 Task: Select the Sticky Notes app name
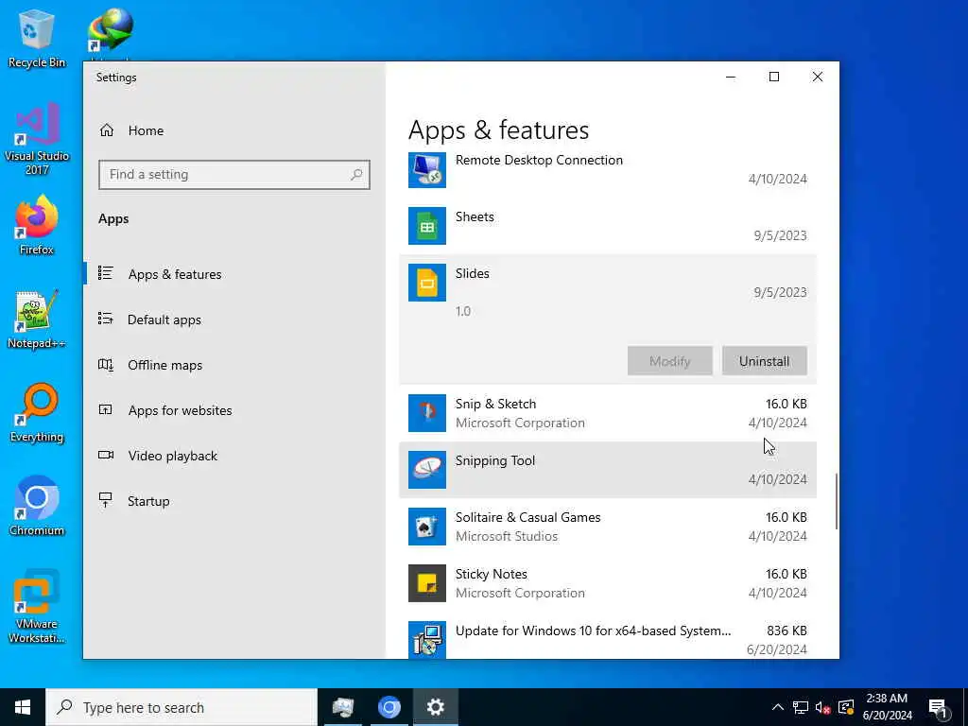(492, 574)
